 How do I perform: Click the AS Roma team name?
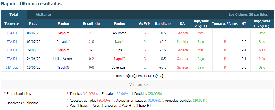[x=119, y=33]
